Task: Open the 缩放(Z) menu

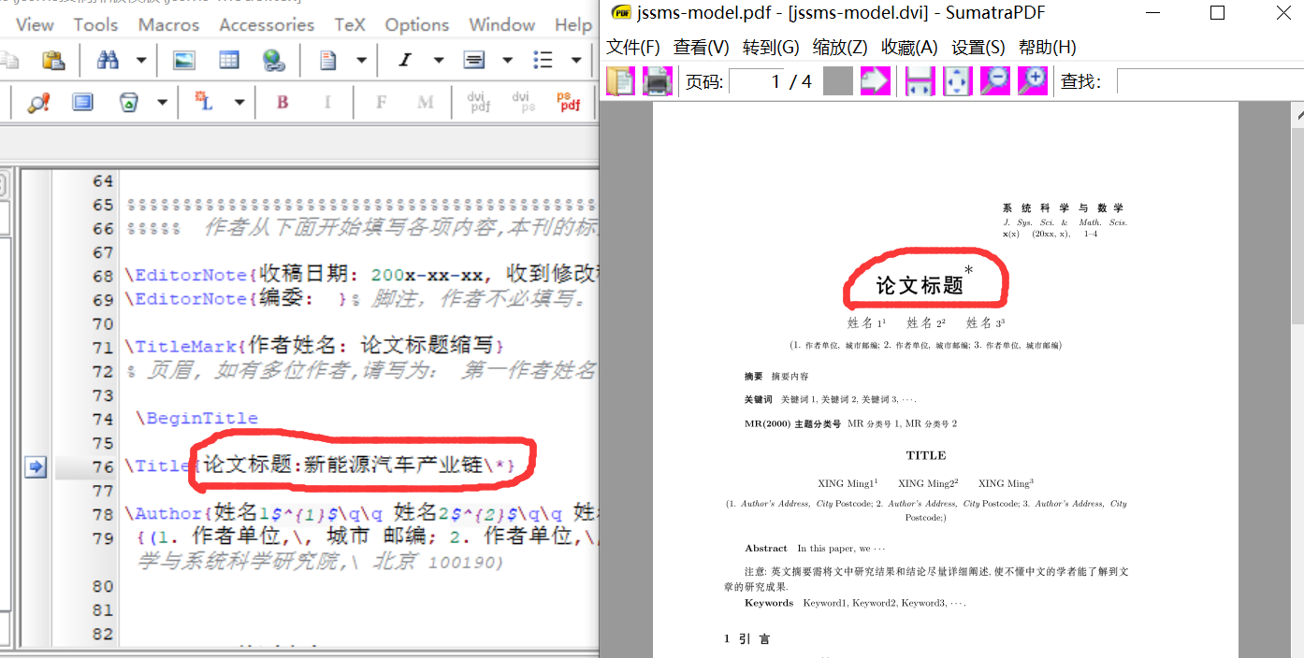Action: tap(840, 47)
